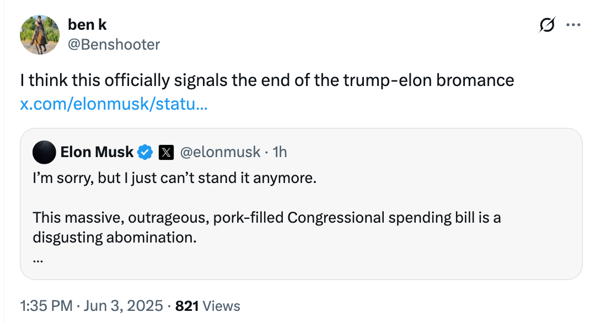590x323 pixels.
Task: Click the ben k display name
Action: pyautogui.click(x=87, y=24)
